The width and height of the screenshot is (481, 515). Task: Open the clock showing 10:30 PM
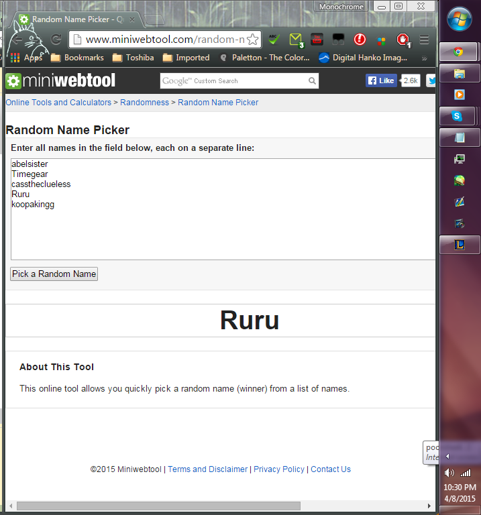tap(460, 487)
